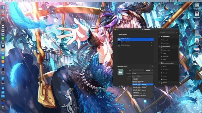Collapse the Streamlabs Desktop category
The height and width of the screenshot is (113, 202).
click(x=159, y=63)
